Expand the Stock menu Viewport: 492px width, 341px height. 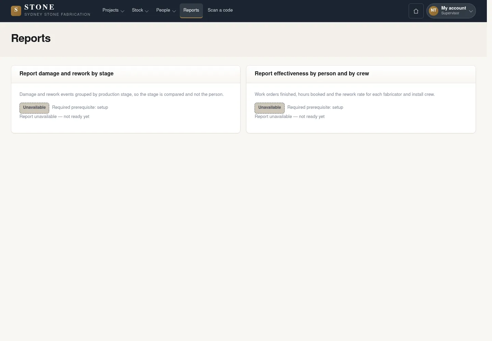coord(140,10)
